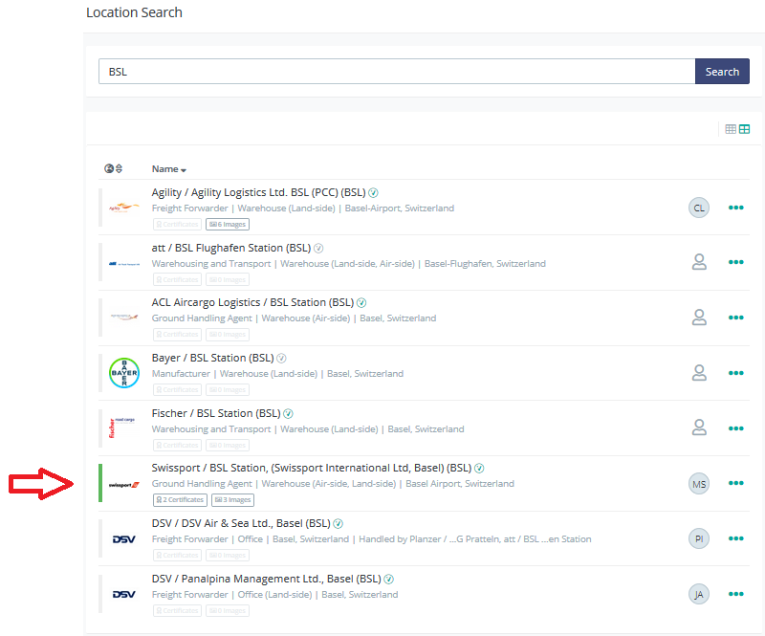Click 'Handled by Planzer' text on DSV row
765x636 pixels.
(x=400, y=538)
